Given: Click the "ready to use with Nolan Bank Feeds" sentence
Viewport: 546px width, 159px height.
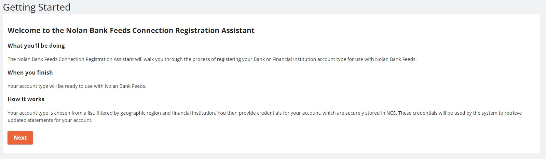Looking at the screenshot, I should pos(77,86).
